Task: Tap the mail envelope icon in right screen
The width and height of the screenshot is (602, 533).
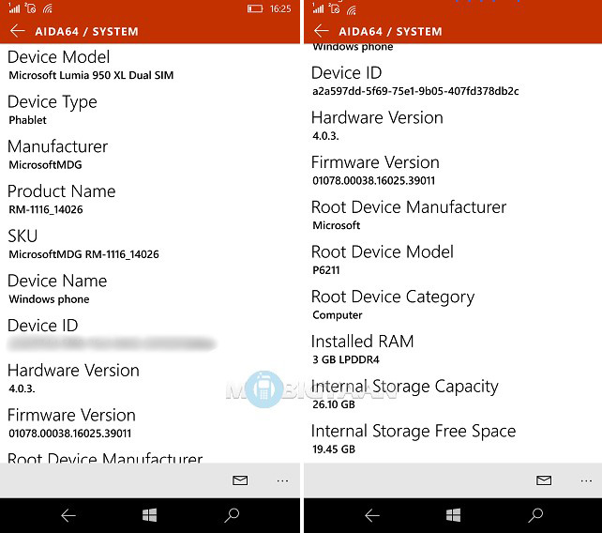Action: click(x=544, y=480)
